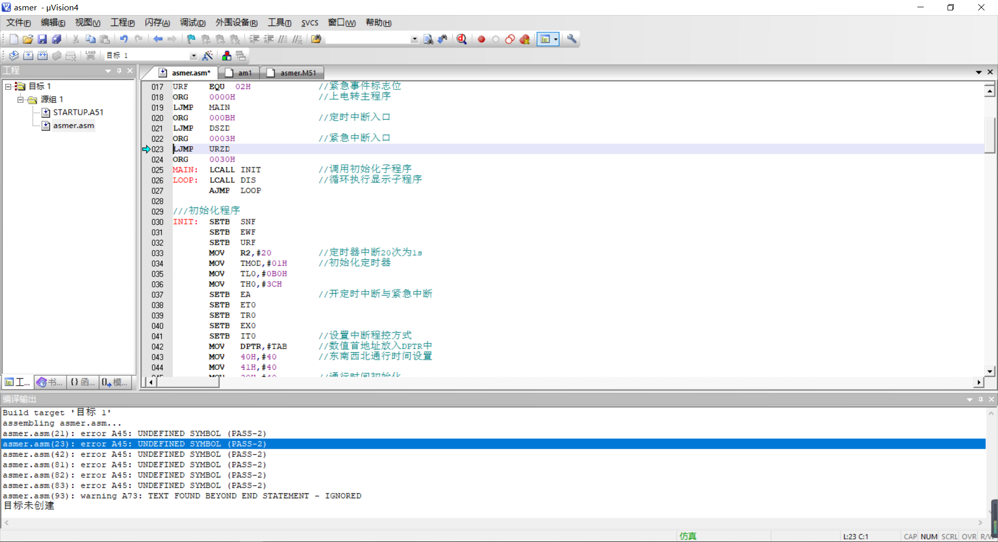
Task: Open Target Options magic wand icon
Action: tap(207, 55)
